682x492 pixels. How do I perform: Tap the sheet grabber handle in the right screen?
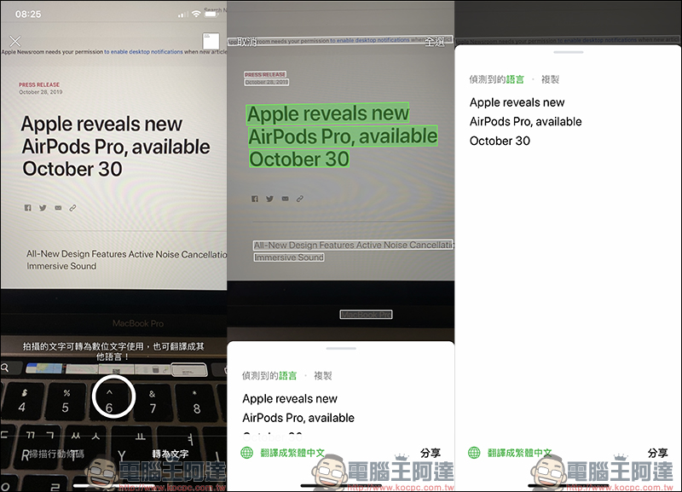click(569, 52)
